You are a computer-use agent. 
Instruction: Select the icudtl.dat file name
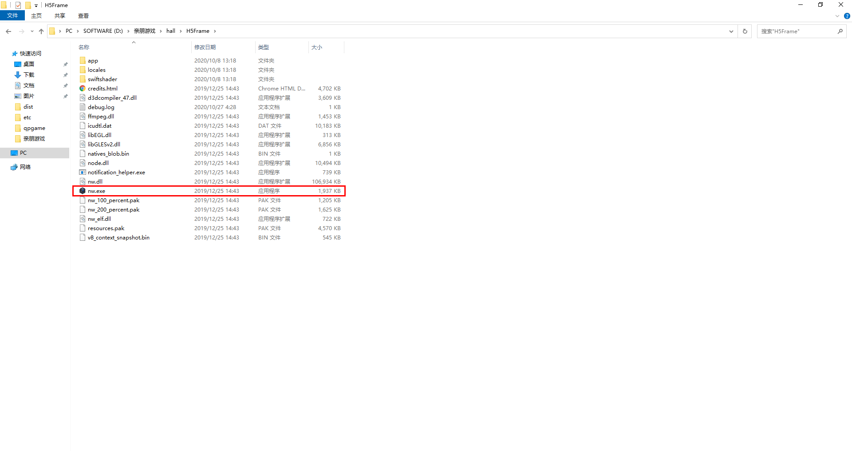(x=99, y=125)
